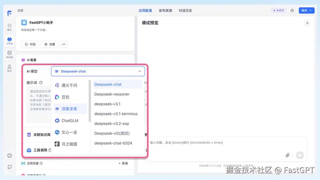Viewport: 320px width, 180px height.
Task: Click the paperclip attachment icon
Action: pos(287,155)
